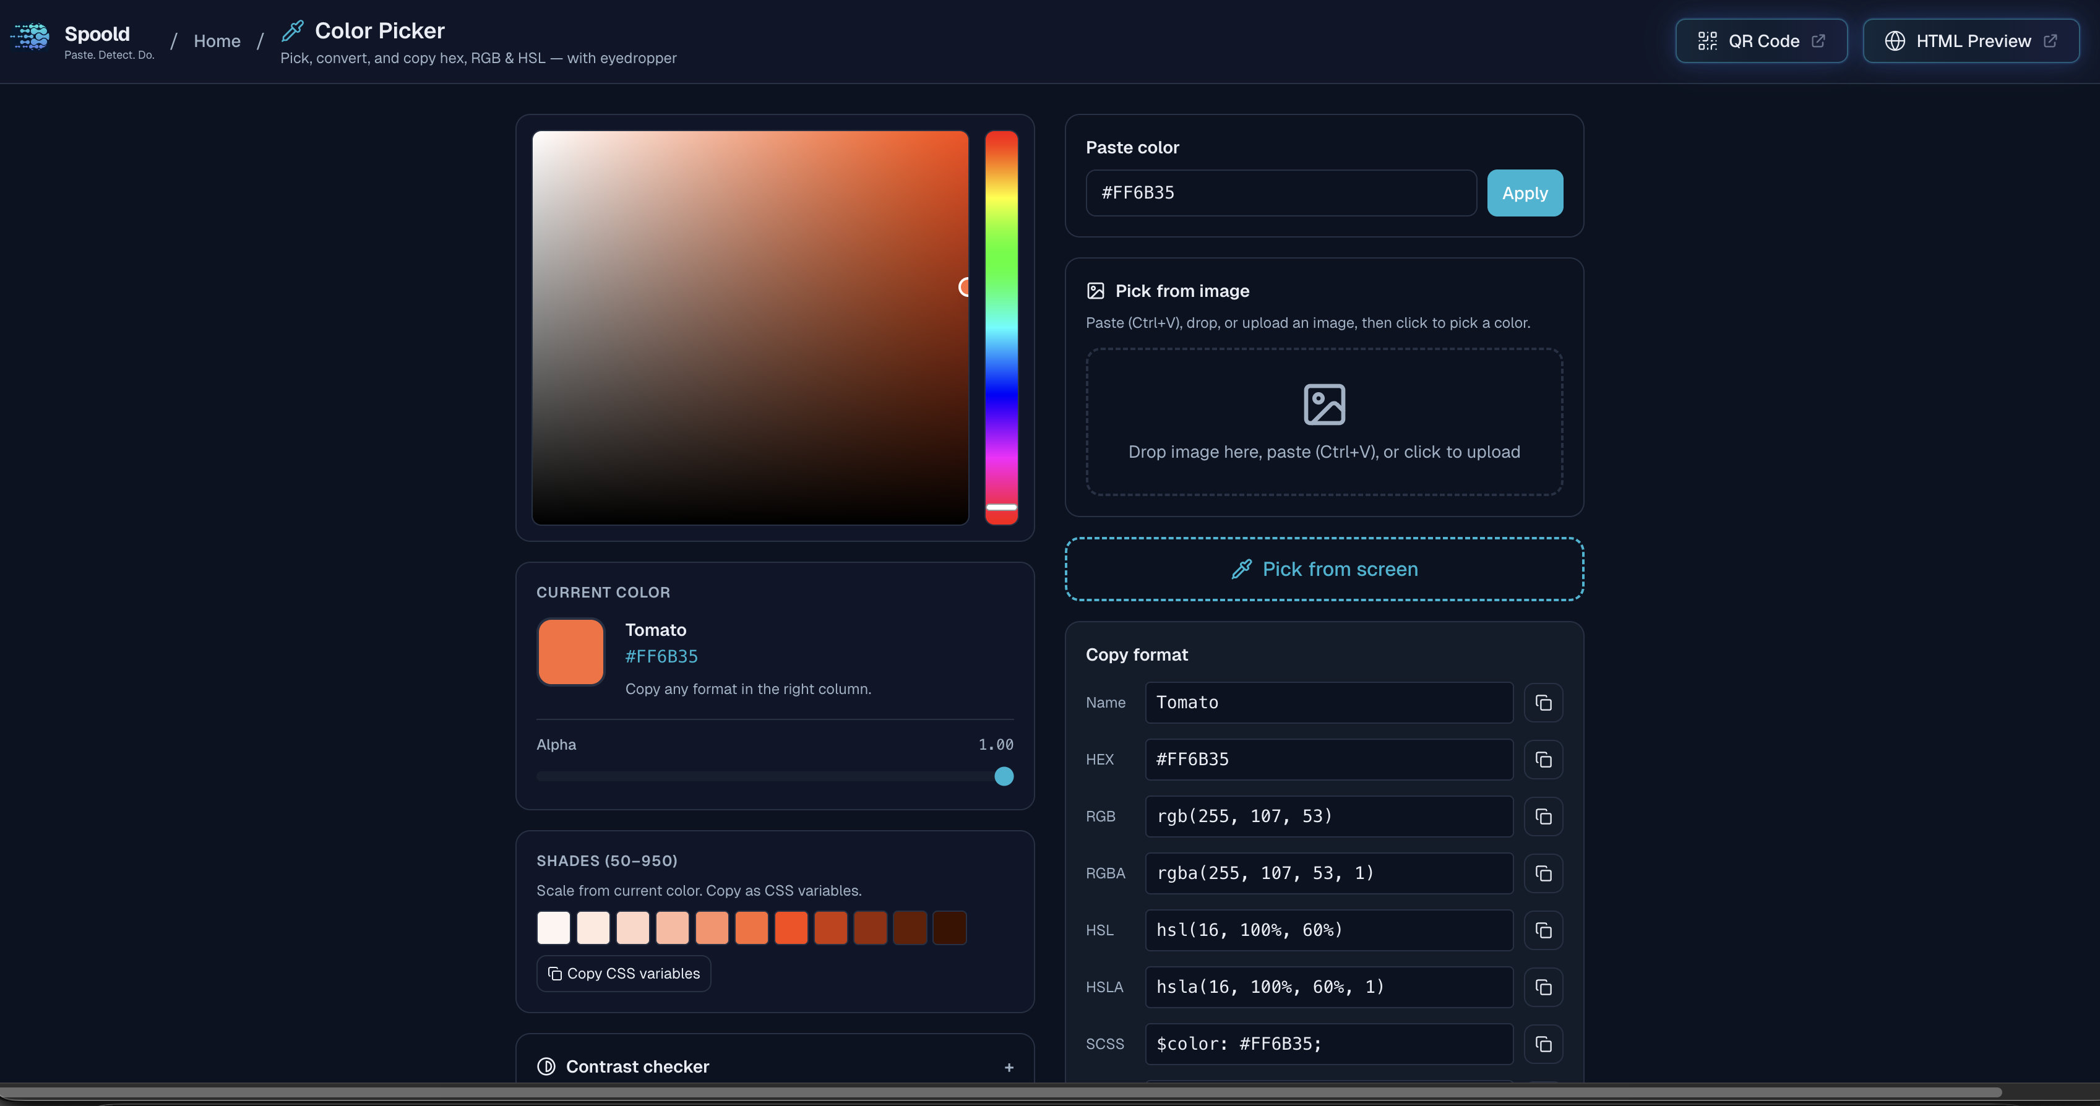Copy the Name value Tomato

(1543, 703)
